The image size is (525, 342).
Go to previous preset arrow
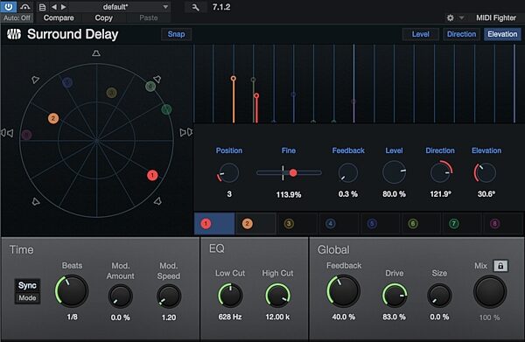click(54, 7)
